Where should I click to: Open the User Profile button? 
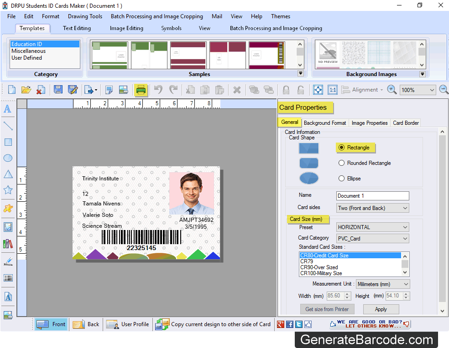127,324
